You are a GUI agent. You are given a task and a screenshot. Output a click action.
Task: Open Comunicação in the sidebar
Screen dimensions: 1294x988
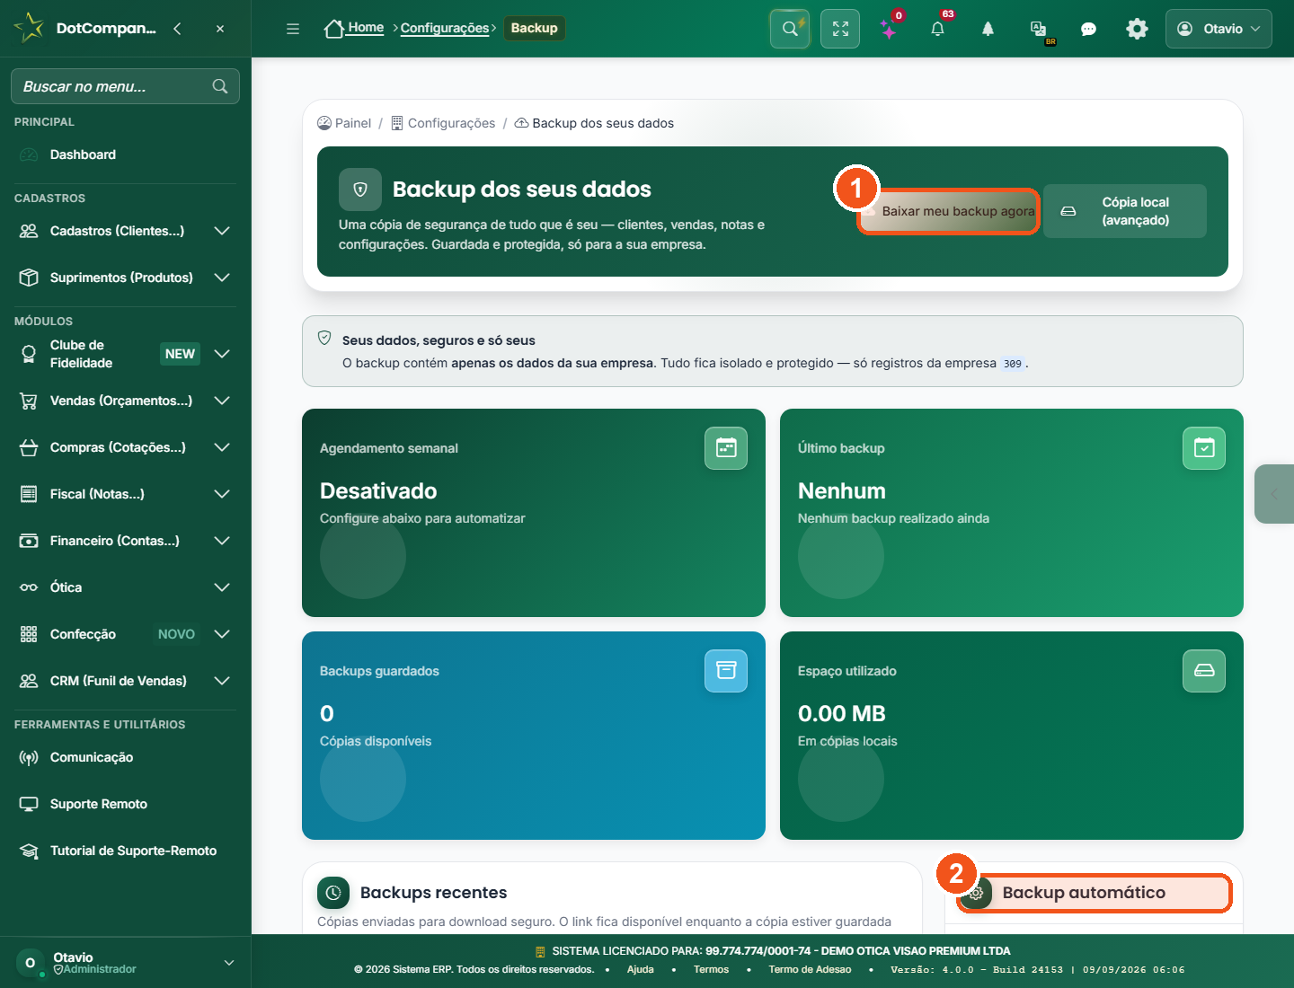[x=125, y=757]
